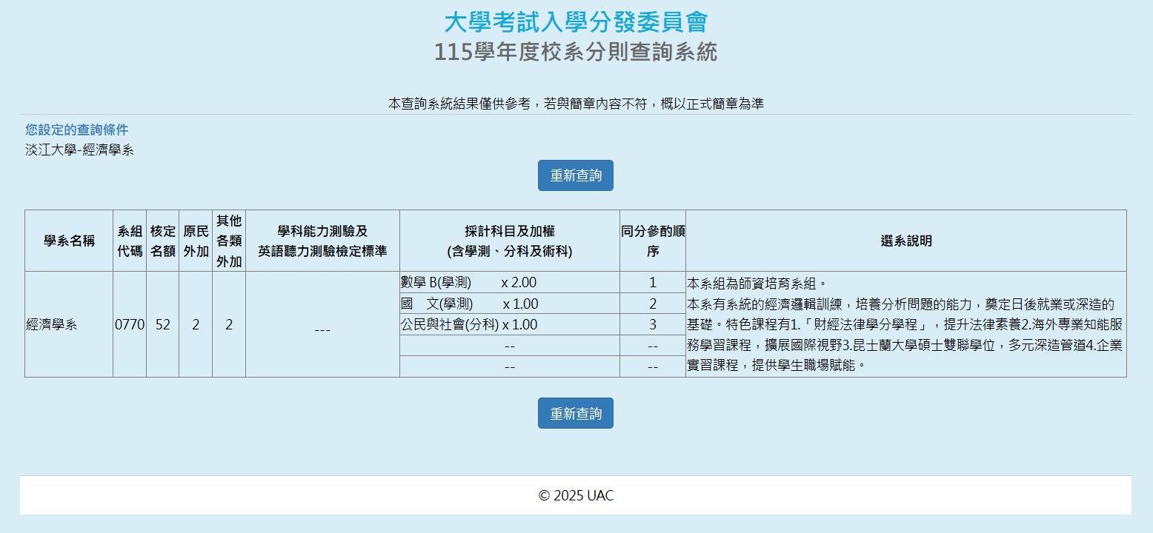The height and width of the screenshot is (533, 1153).
Task: Click the © 2025 UAC footer text
Action: pos(576,495)
